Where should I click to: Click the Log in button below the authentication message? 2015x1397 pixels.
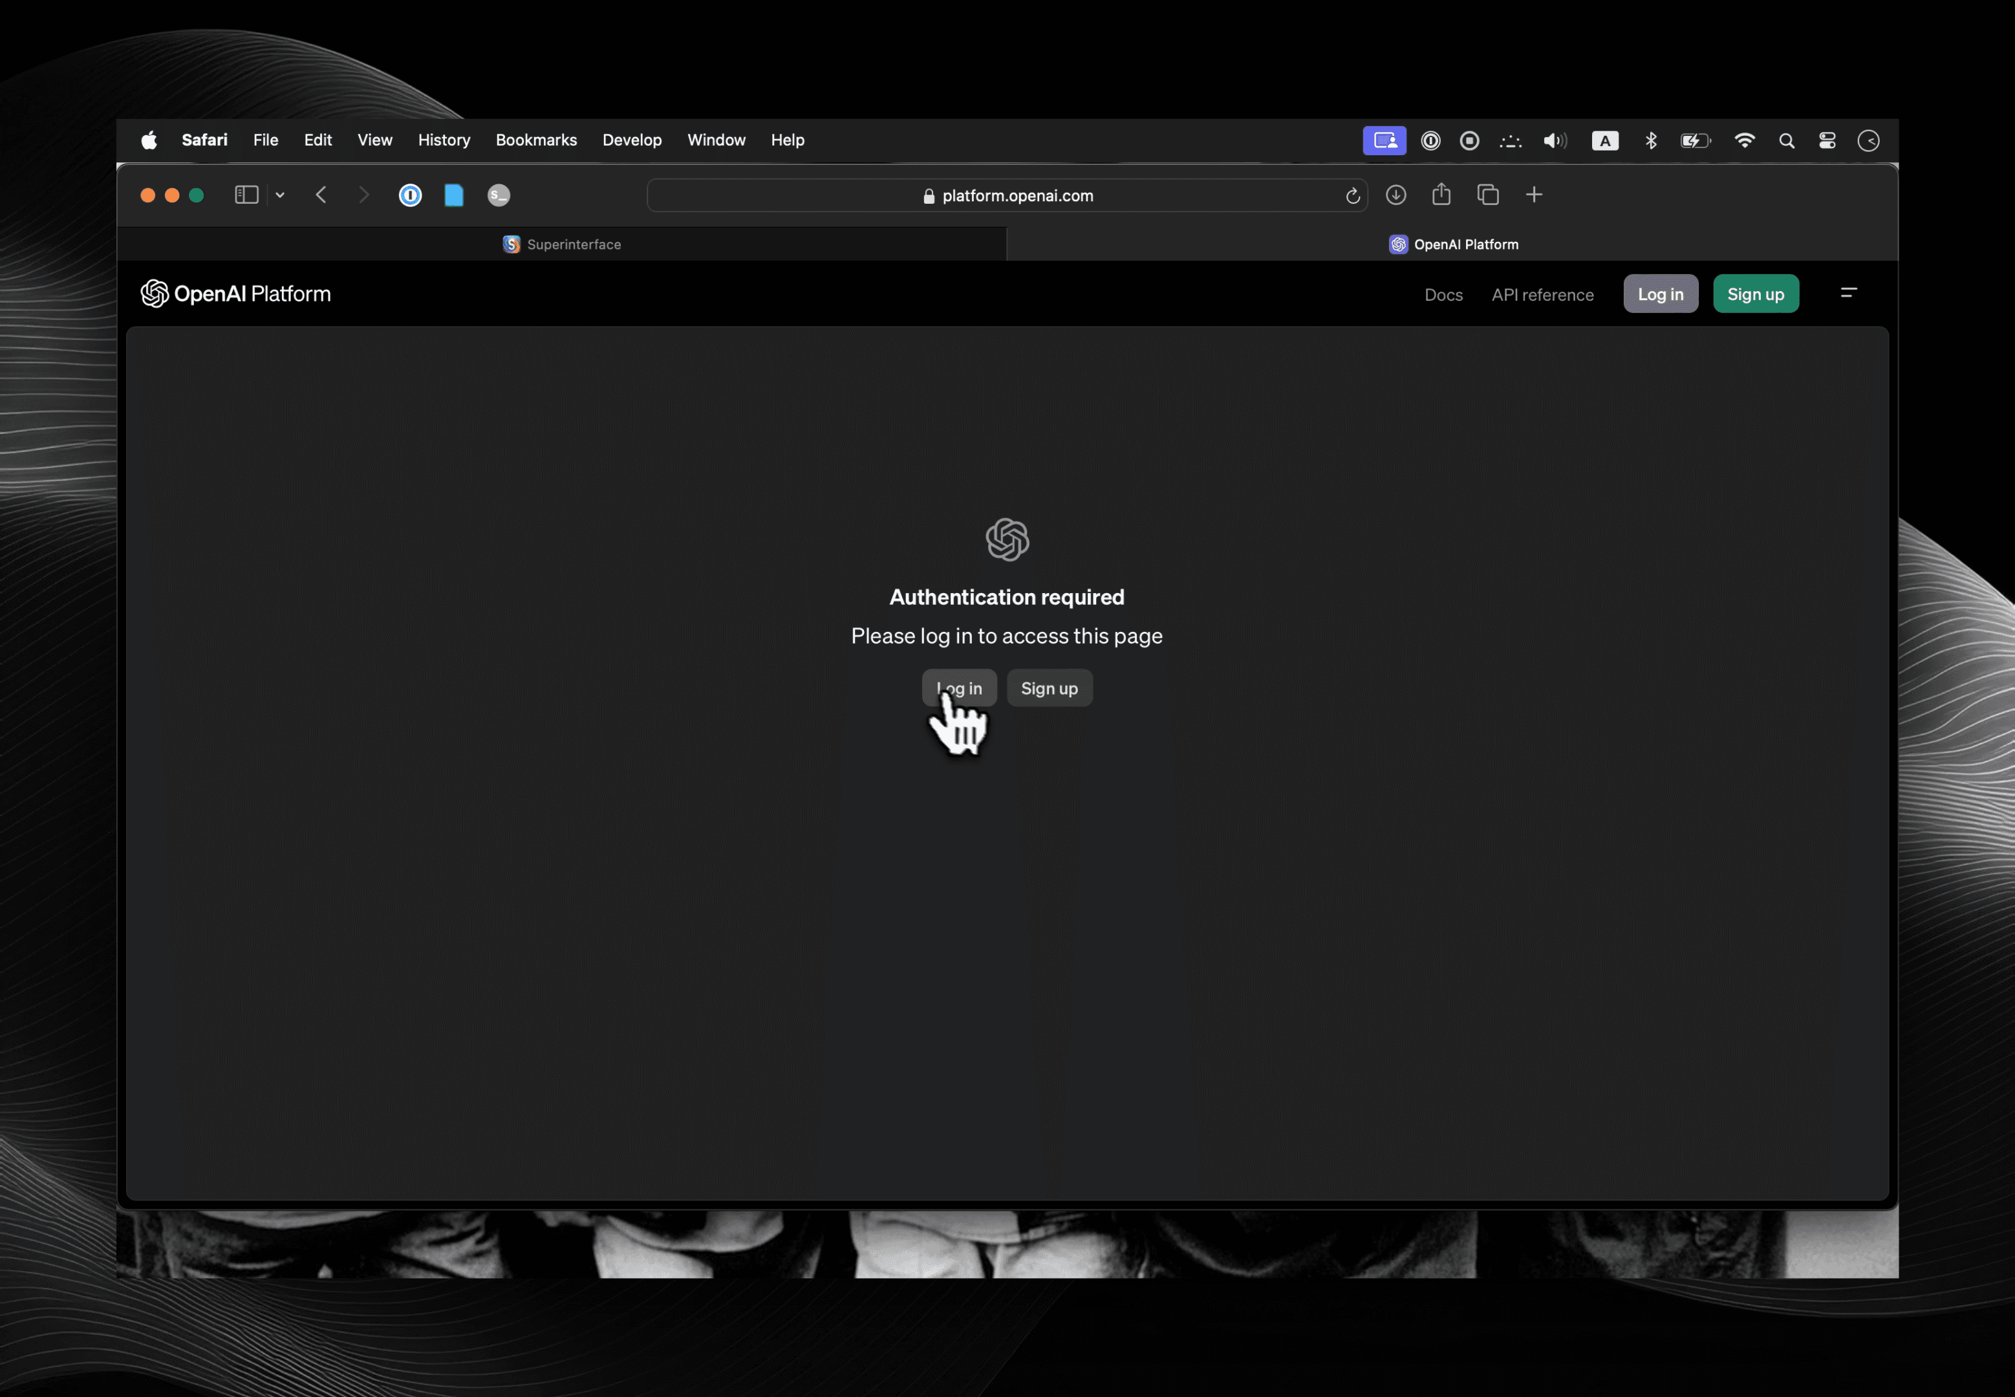click(958, 688)
